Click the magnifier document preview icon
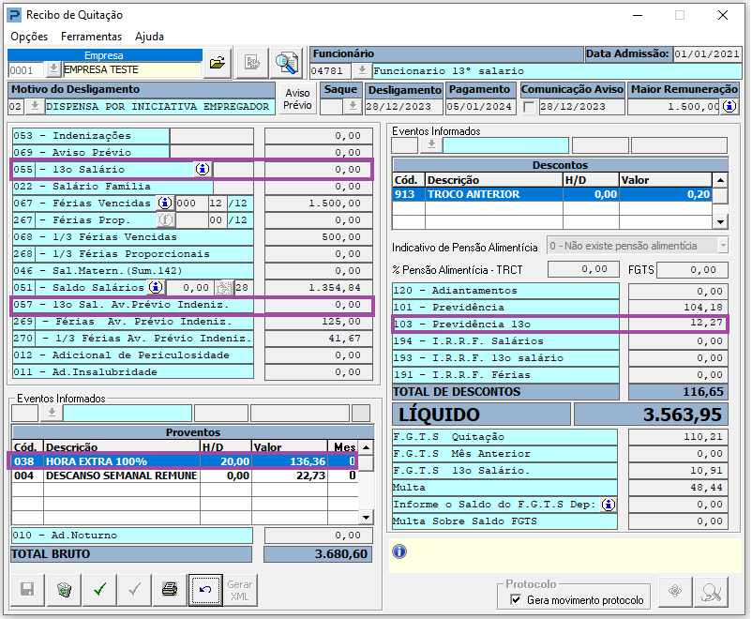Image resolution: width=752 pixels, height=619 pixels. tap(286, 63)
